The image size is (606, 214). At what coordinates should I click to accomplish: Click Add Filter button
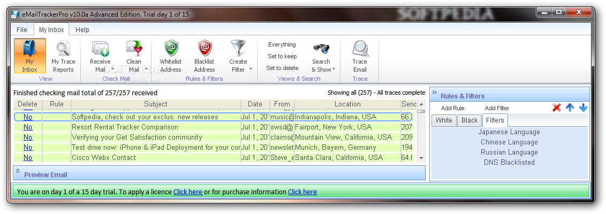pos(497,108)
